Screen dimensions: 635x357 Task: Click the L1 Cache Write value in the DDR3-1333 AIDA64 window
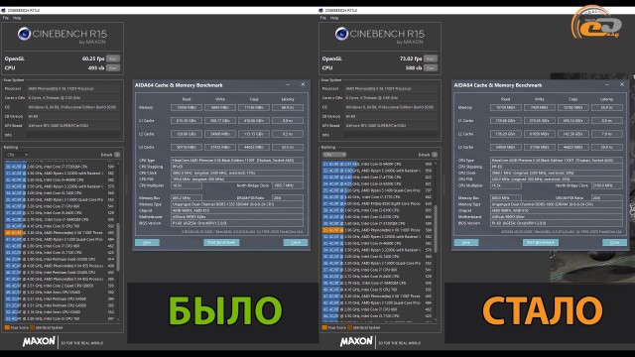[220, 121]
